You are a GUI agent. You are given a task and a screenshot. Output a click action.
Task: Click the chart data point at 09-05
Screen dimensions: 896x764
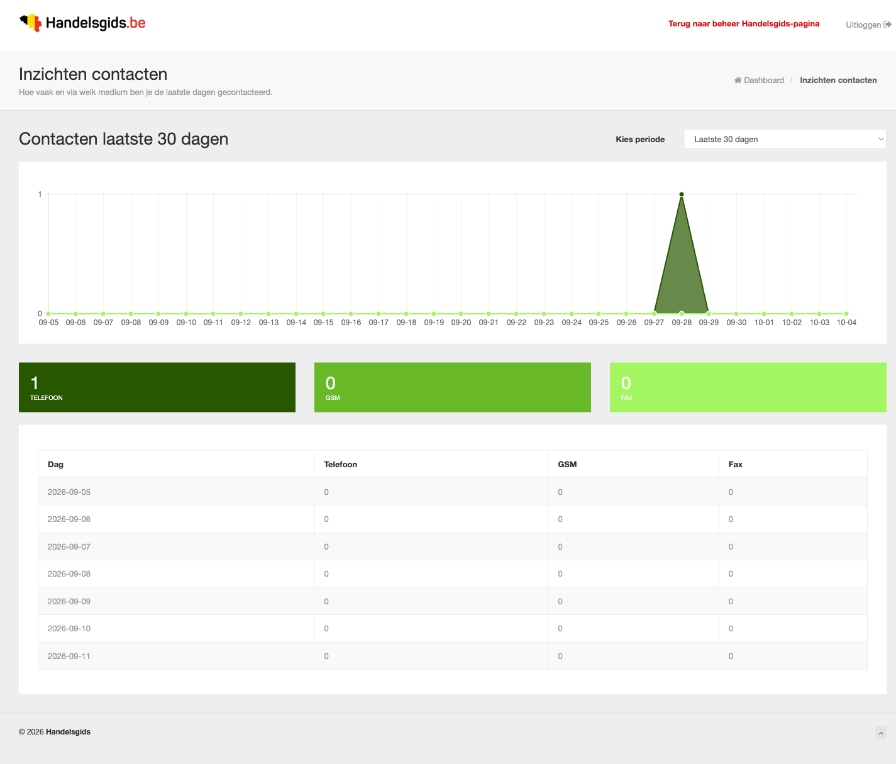48,313
